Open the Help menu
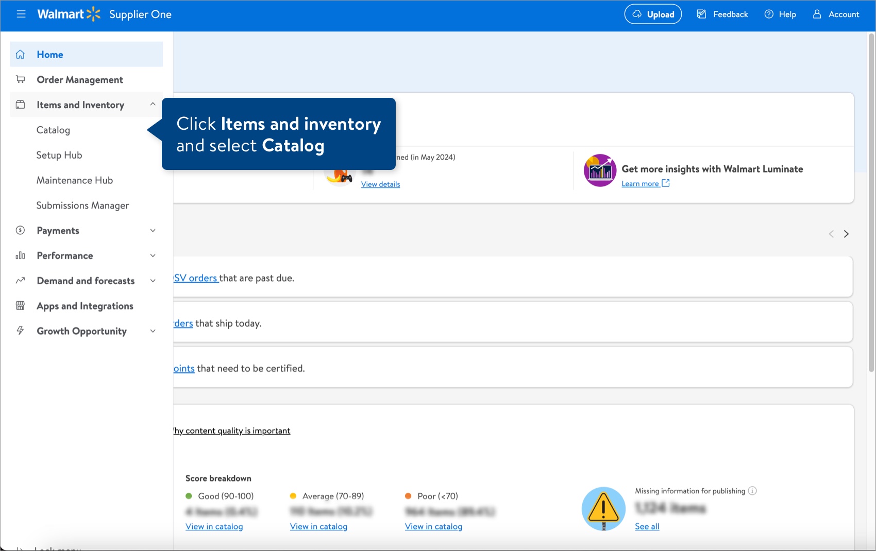The image size is (876, 551). pyautogui.click(x=780, y=14)
